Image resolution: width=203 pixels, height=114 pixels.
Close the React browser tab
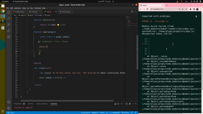pos(163,5)
